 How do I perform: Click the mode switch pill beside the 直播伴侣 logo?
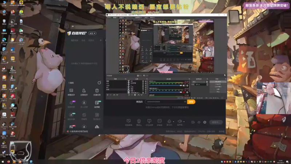coord(92,33)
